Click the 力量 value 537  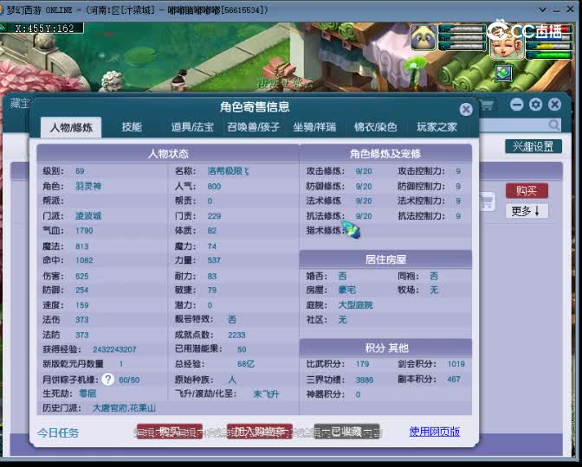(x=214, y=260)
